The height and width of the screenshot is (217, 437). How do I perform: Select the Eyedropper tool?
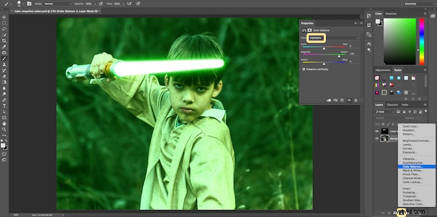[4, 47]
